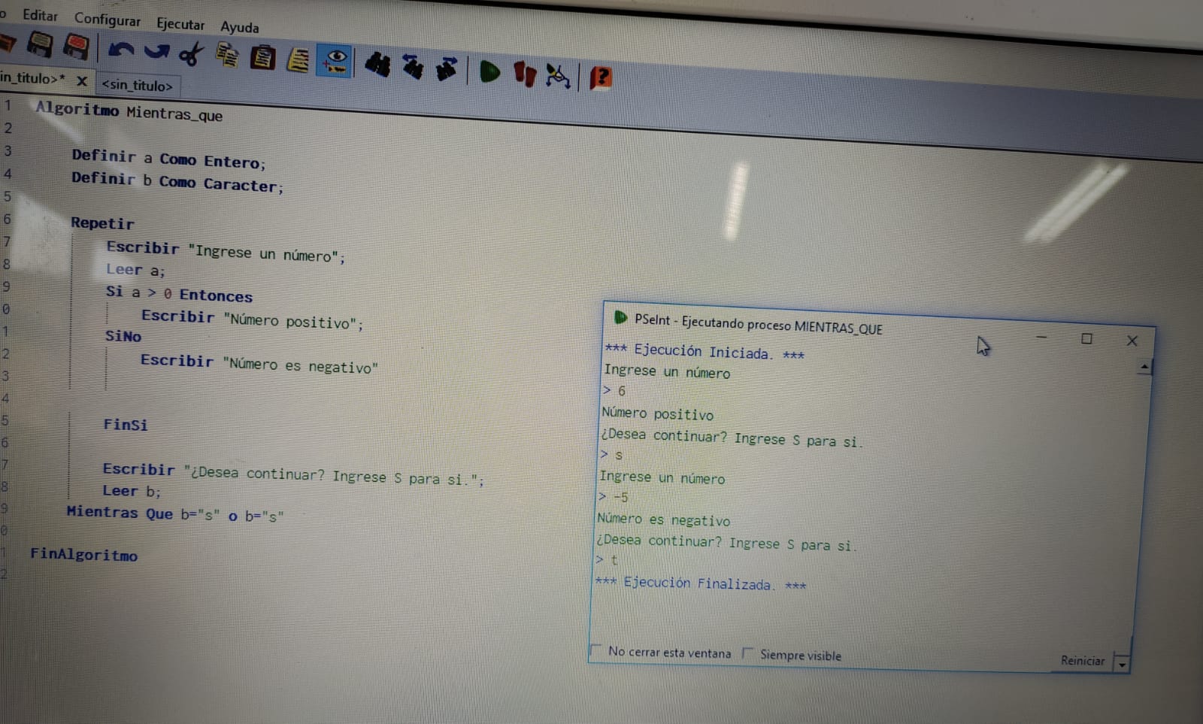Paste using the clipboard icon

(262, 57)
